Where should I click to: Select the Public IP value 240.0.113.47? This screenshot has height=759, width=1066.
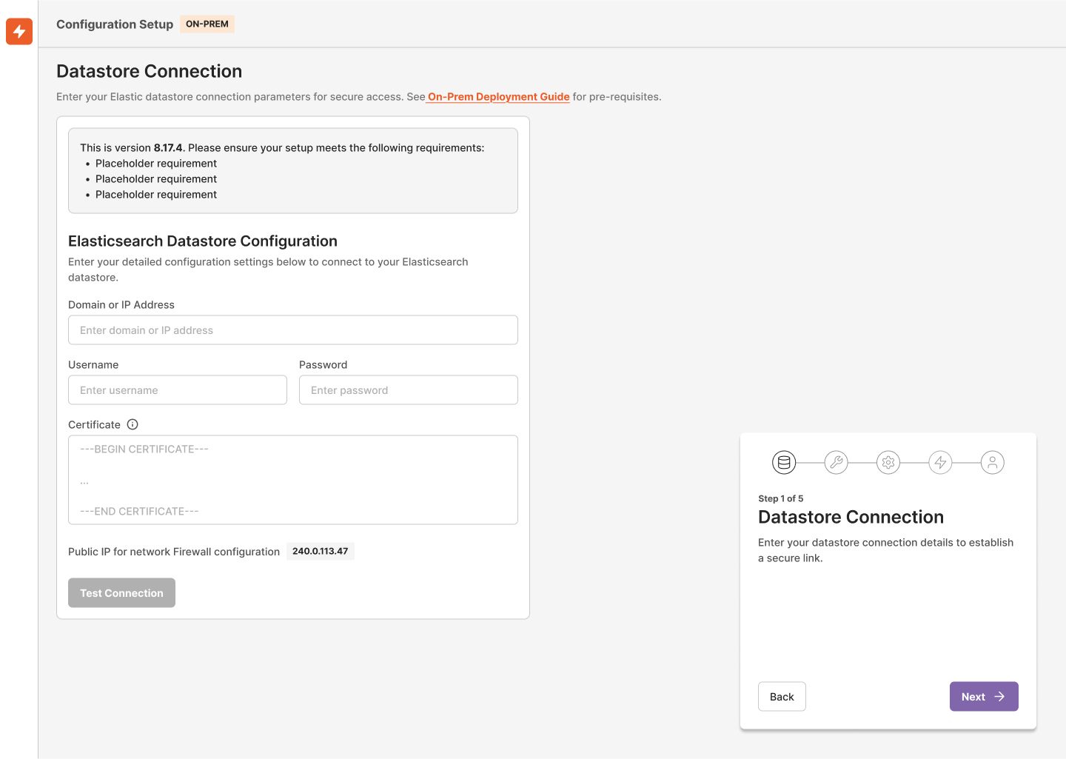click(x=320, y=551)
